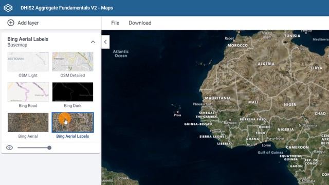The height and width of the screenshot is (185, 329).
Task: Click the SIERRA LEONE label on the map
Action: point(212,137)
